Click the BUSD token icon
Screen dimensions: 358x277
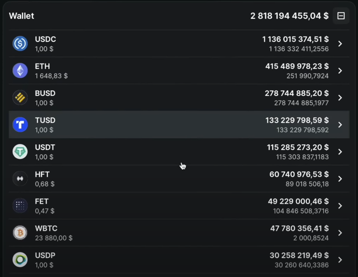click(x=20, y=98)
